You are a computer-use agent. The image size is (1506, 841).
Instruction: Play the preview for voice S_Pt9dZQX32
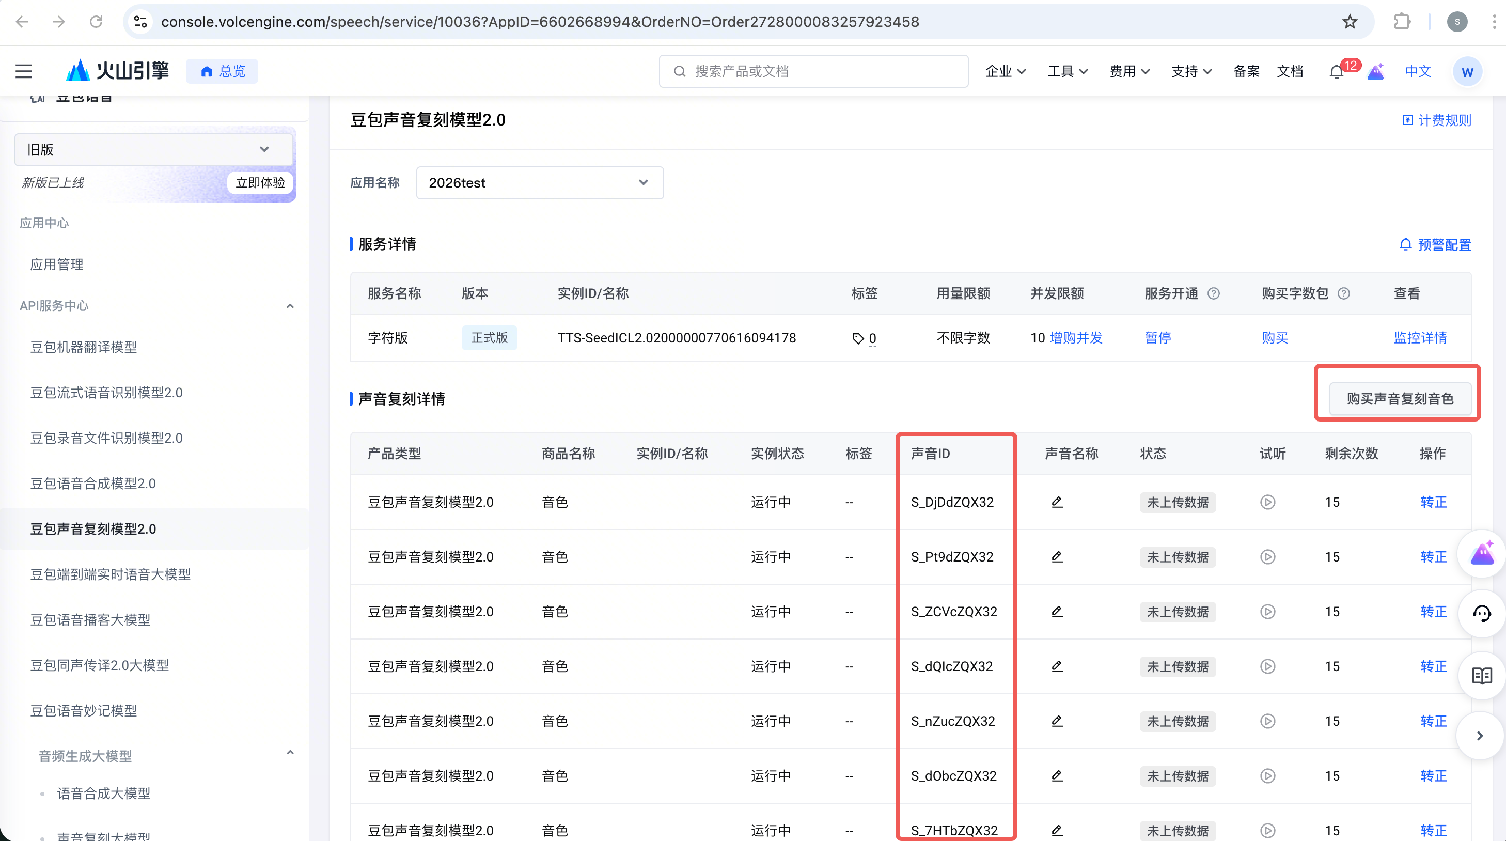(1267, 557)
